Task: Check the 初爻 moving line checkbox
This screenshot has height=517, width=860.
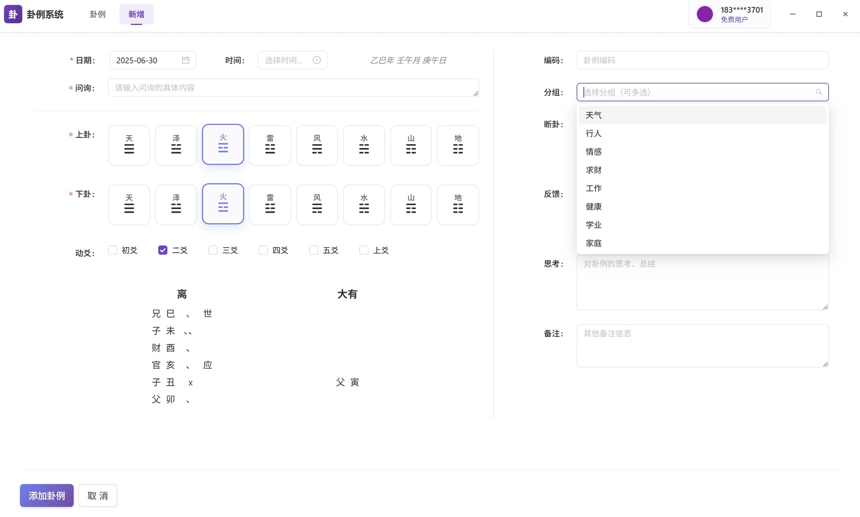Action: pos(112,250)
